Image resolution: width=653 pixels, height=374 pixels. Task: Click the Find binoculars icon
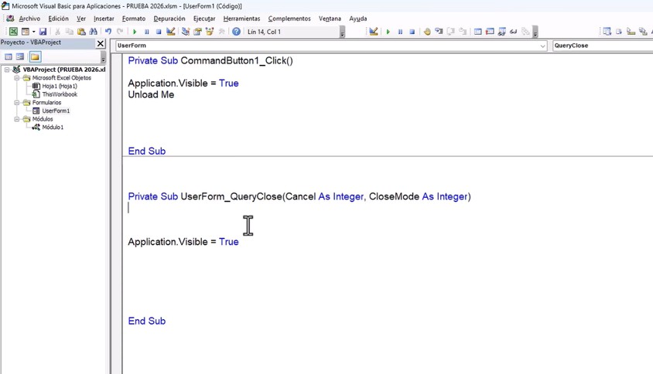tap(94, 32)
